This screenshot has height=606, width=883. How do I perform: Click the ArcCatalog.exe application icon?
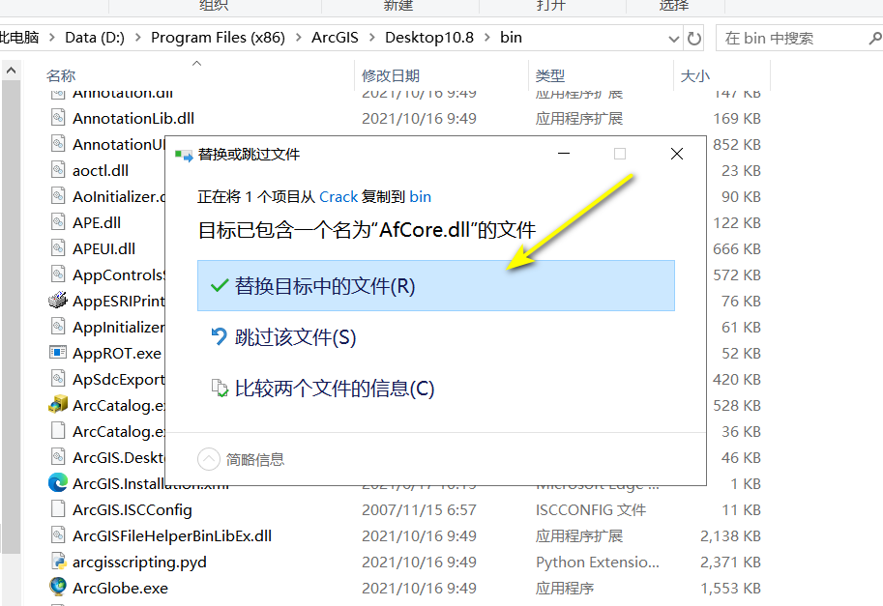[x=58, y=405]
